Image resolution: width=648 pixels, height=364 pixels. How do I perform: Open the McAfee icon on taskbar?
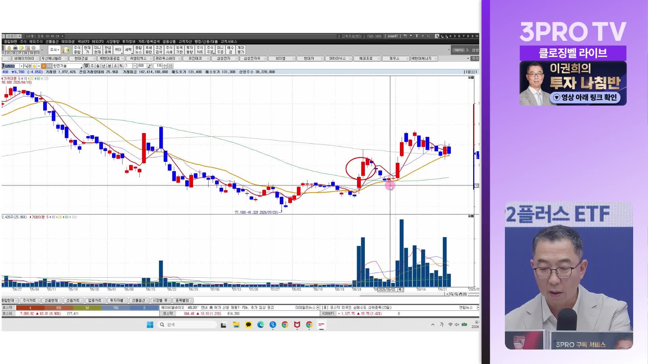(x=297, y=325)
